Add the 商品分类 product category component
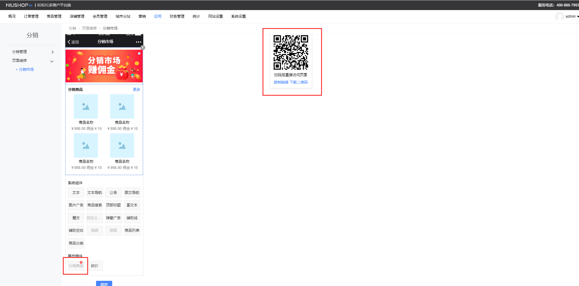This screenshot has height=286, width=579. [76, 243]
